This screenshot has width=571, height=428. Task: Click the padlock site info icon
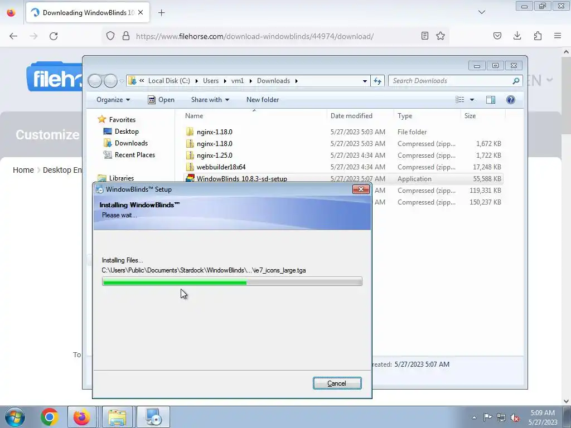126,36
